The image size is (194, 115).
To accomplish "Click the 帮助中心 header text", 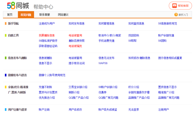I will [43, 7].
